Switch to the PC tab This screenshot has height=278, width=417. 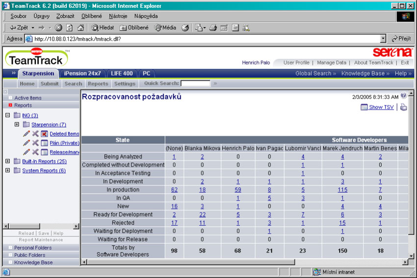tap(146, 74)
